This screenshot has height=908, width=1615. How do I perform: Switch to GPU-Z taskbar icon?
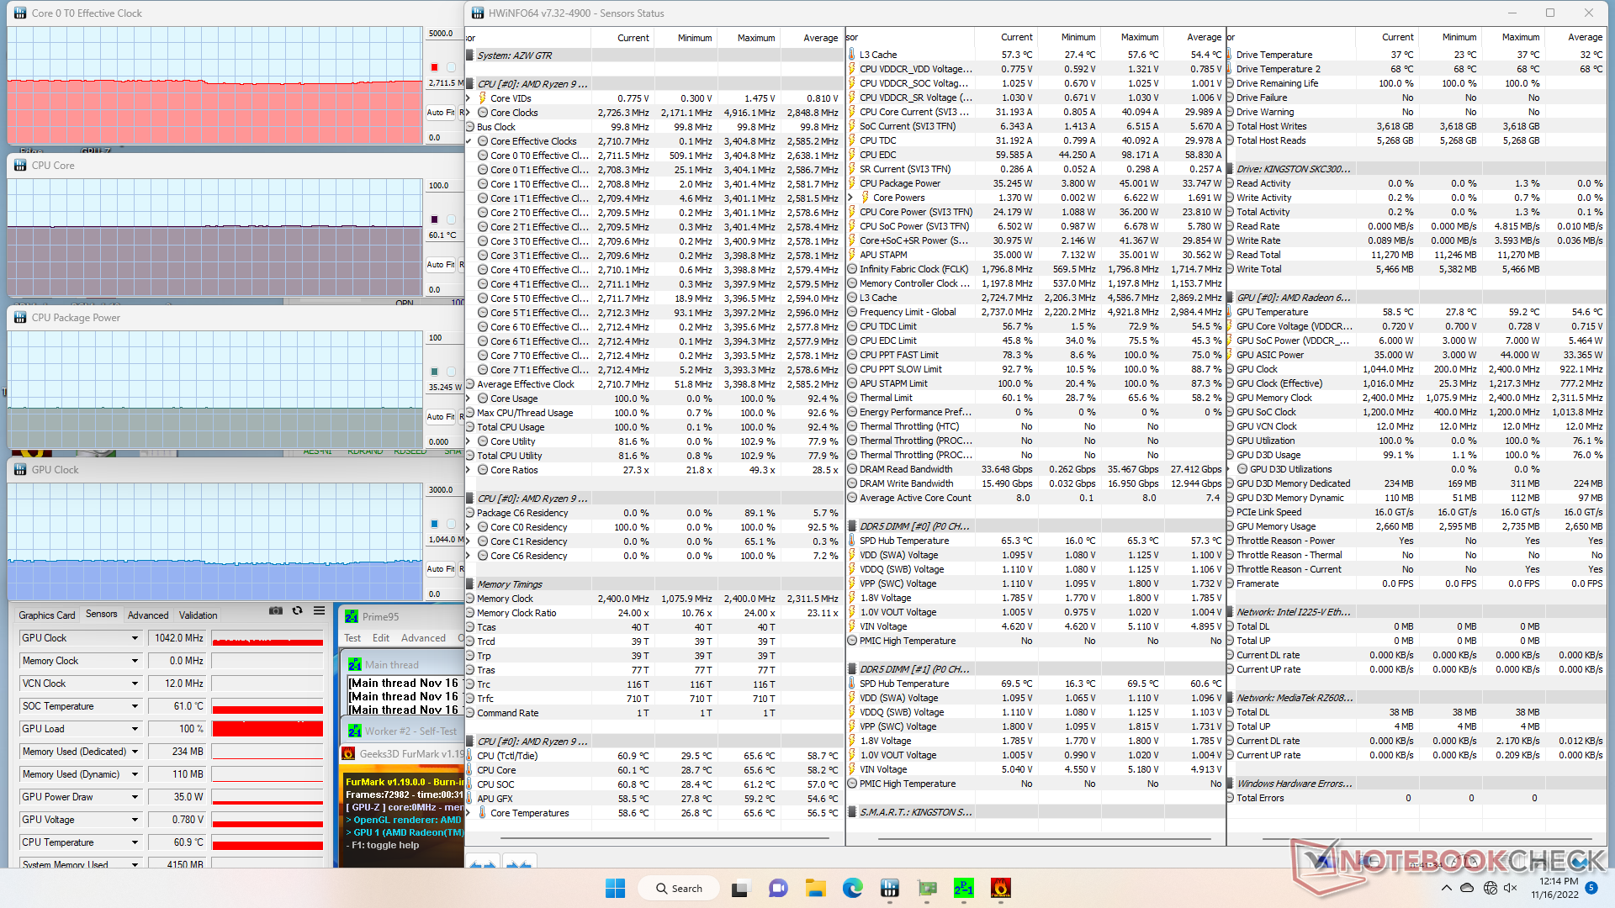pyautogui.click(x=927, y=888)
